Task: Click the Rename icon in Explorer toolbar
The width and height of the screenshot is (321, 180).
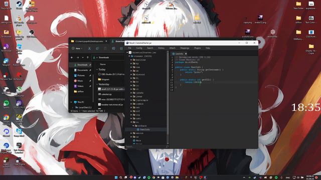Action: click(113, 48)
